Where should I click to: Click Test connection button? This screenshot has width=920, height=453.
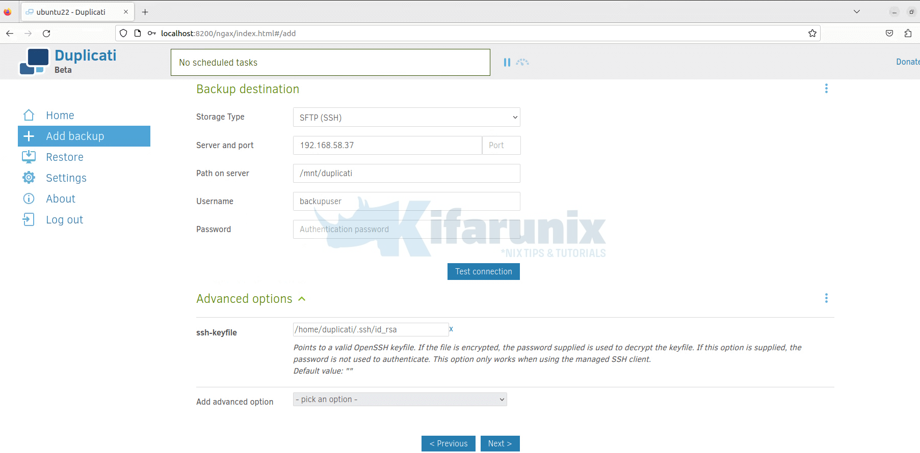click(484, 271)
